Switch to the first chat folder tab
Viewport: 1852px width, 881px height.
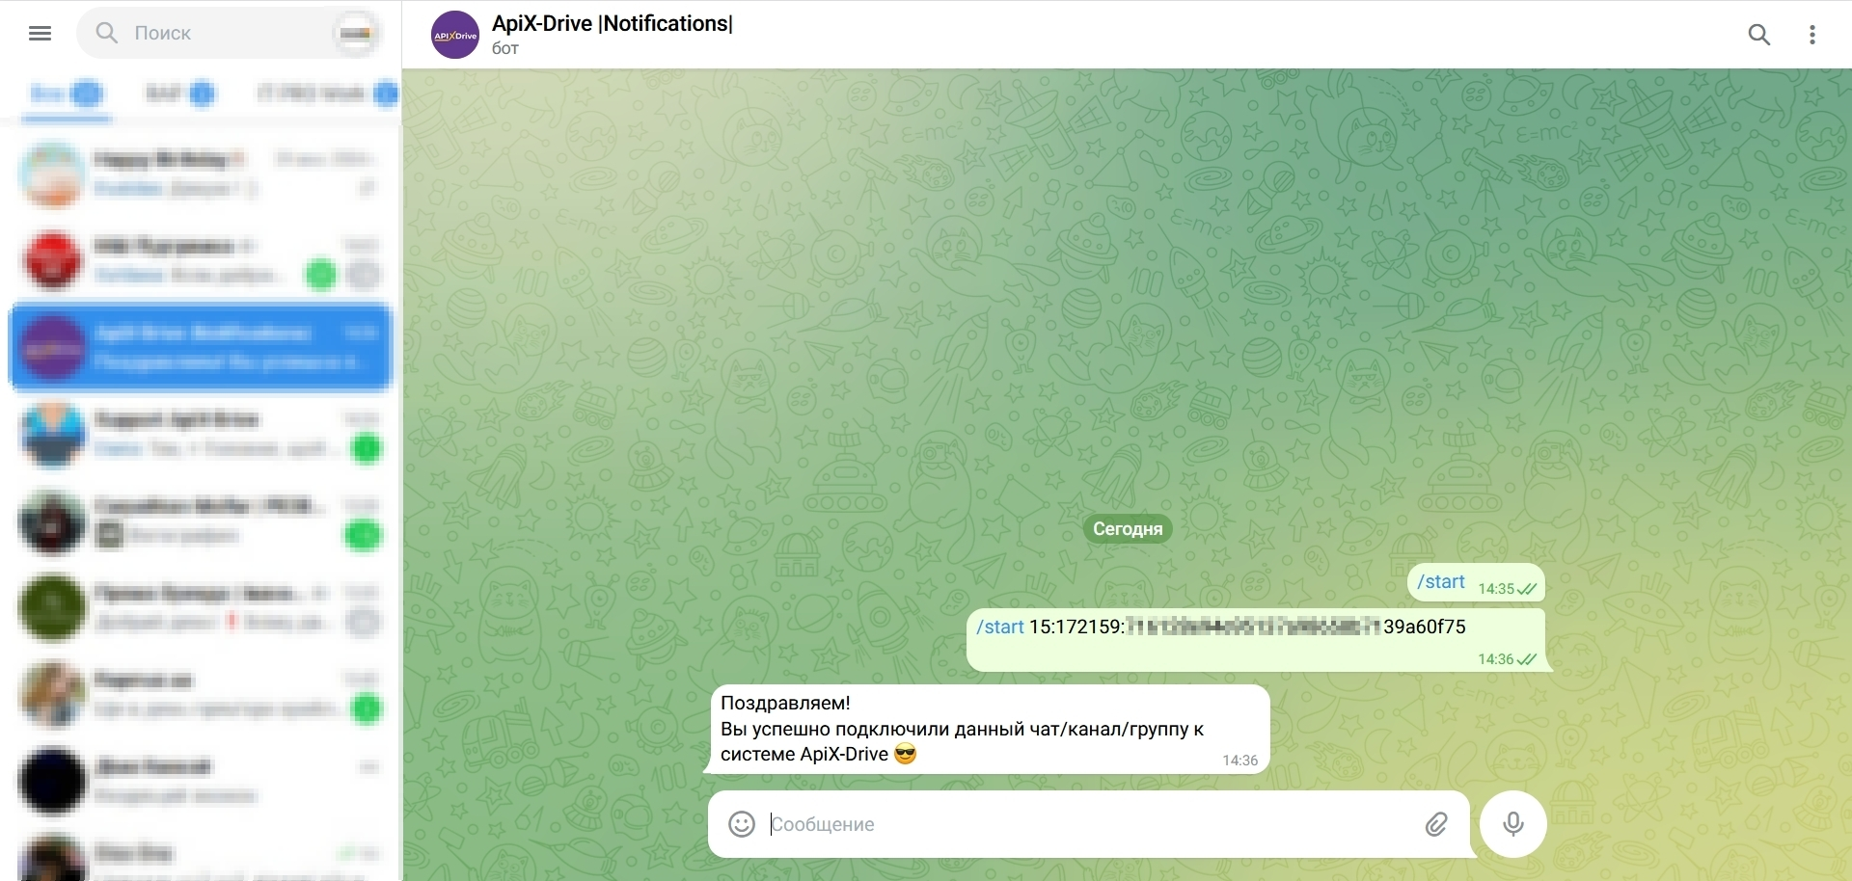(x=66, y=94)
